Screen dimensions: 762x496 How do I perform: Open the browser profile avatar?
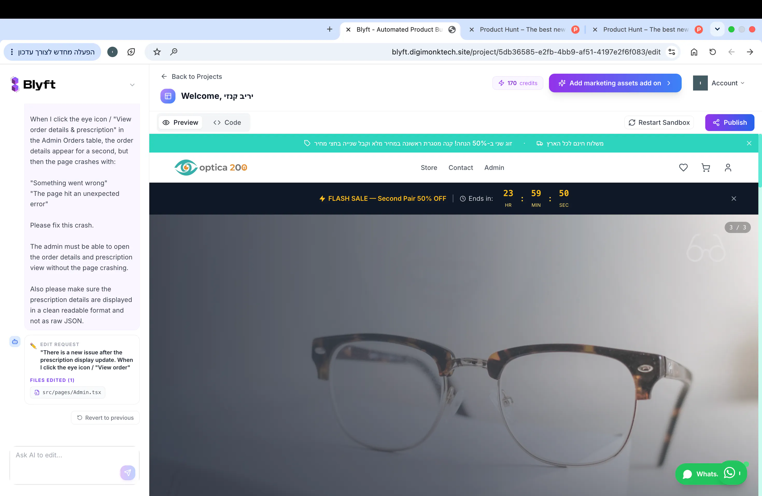[x=112, y=52]
